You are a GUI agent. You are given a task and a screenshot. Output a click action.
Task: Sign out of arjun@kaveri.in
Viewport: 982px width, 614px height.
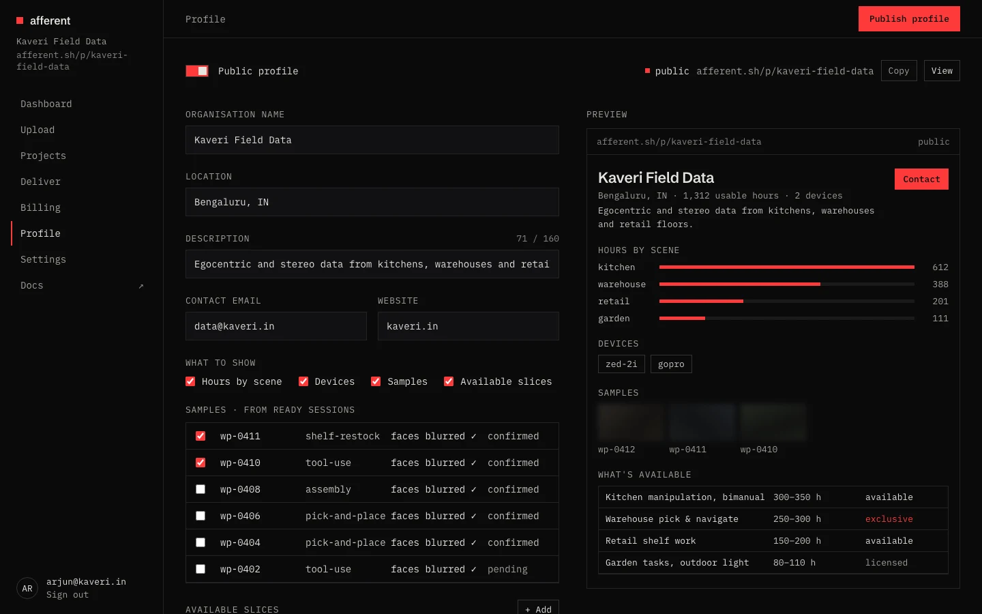pos(68,595)
